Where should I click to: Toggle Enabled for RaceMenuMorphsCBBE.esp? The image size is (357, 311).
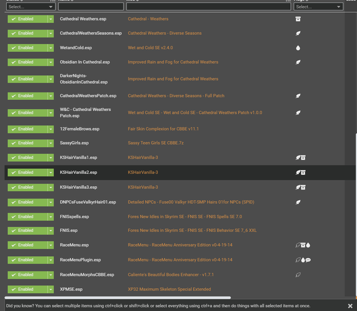[x=27, y=275]
